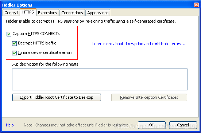Toggle Decrypt HTTPS traffic checkbox
The image size is (201, 133).
(x=14, y=43)
